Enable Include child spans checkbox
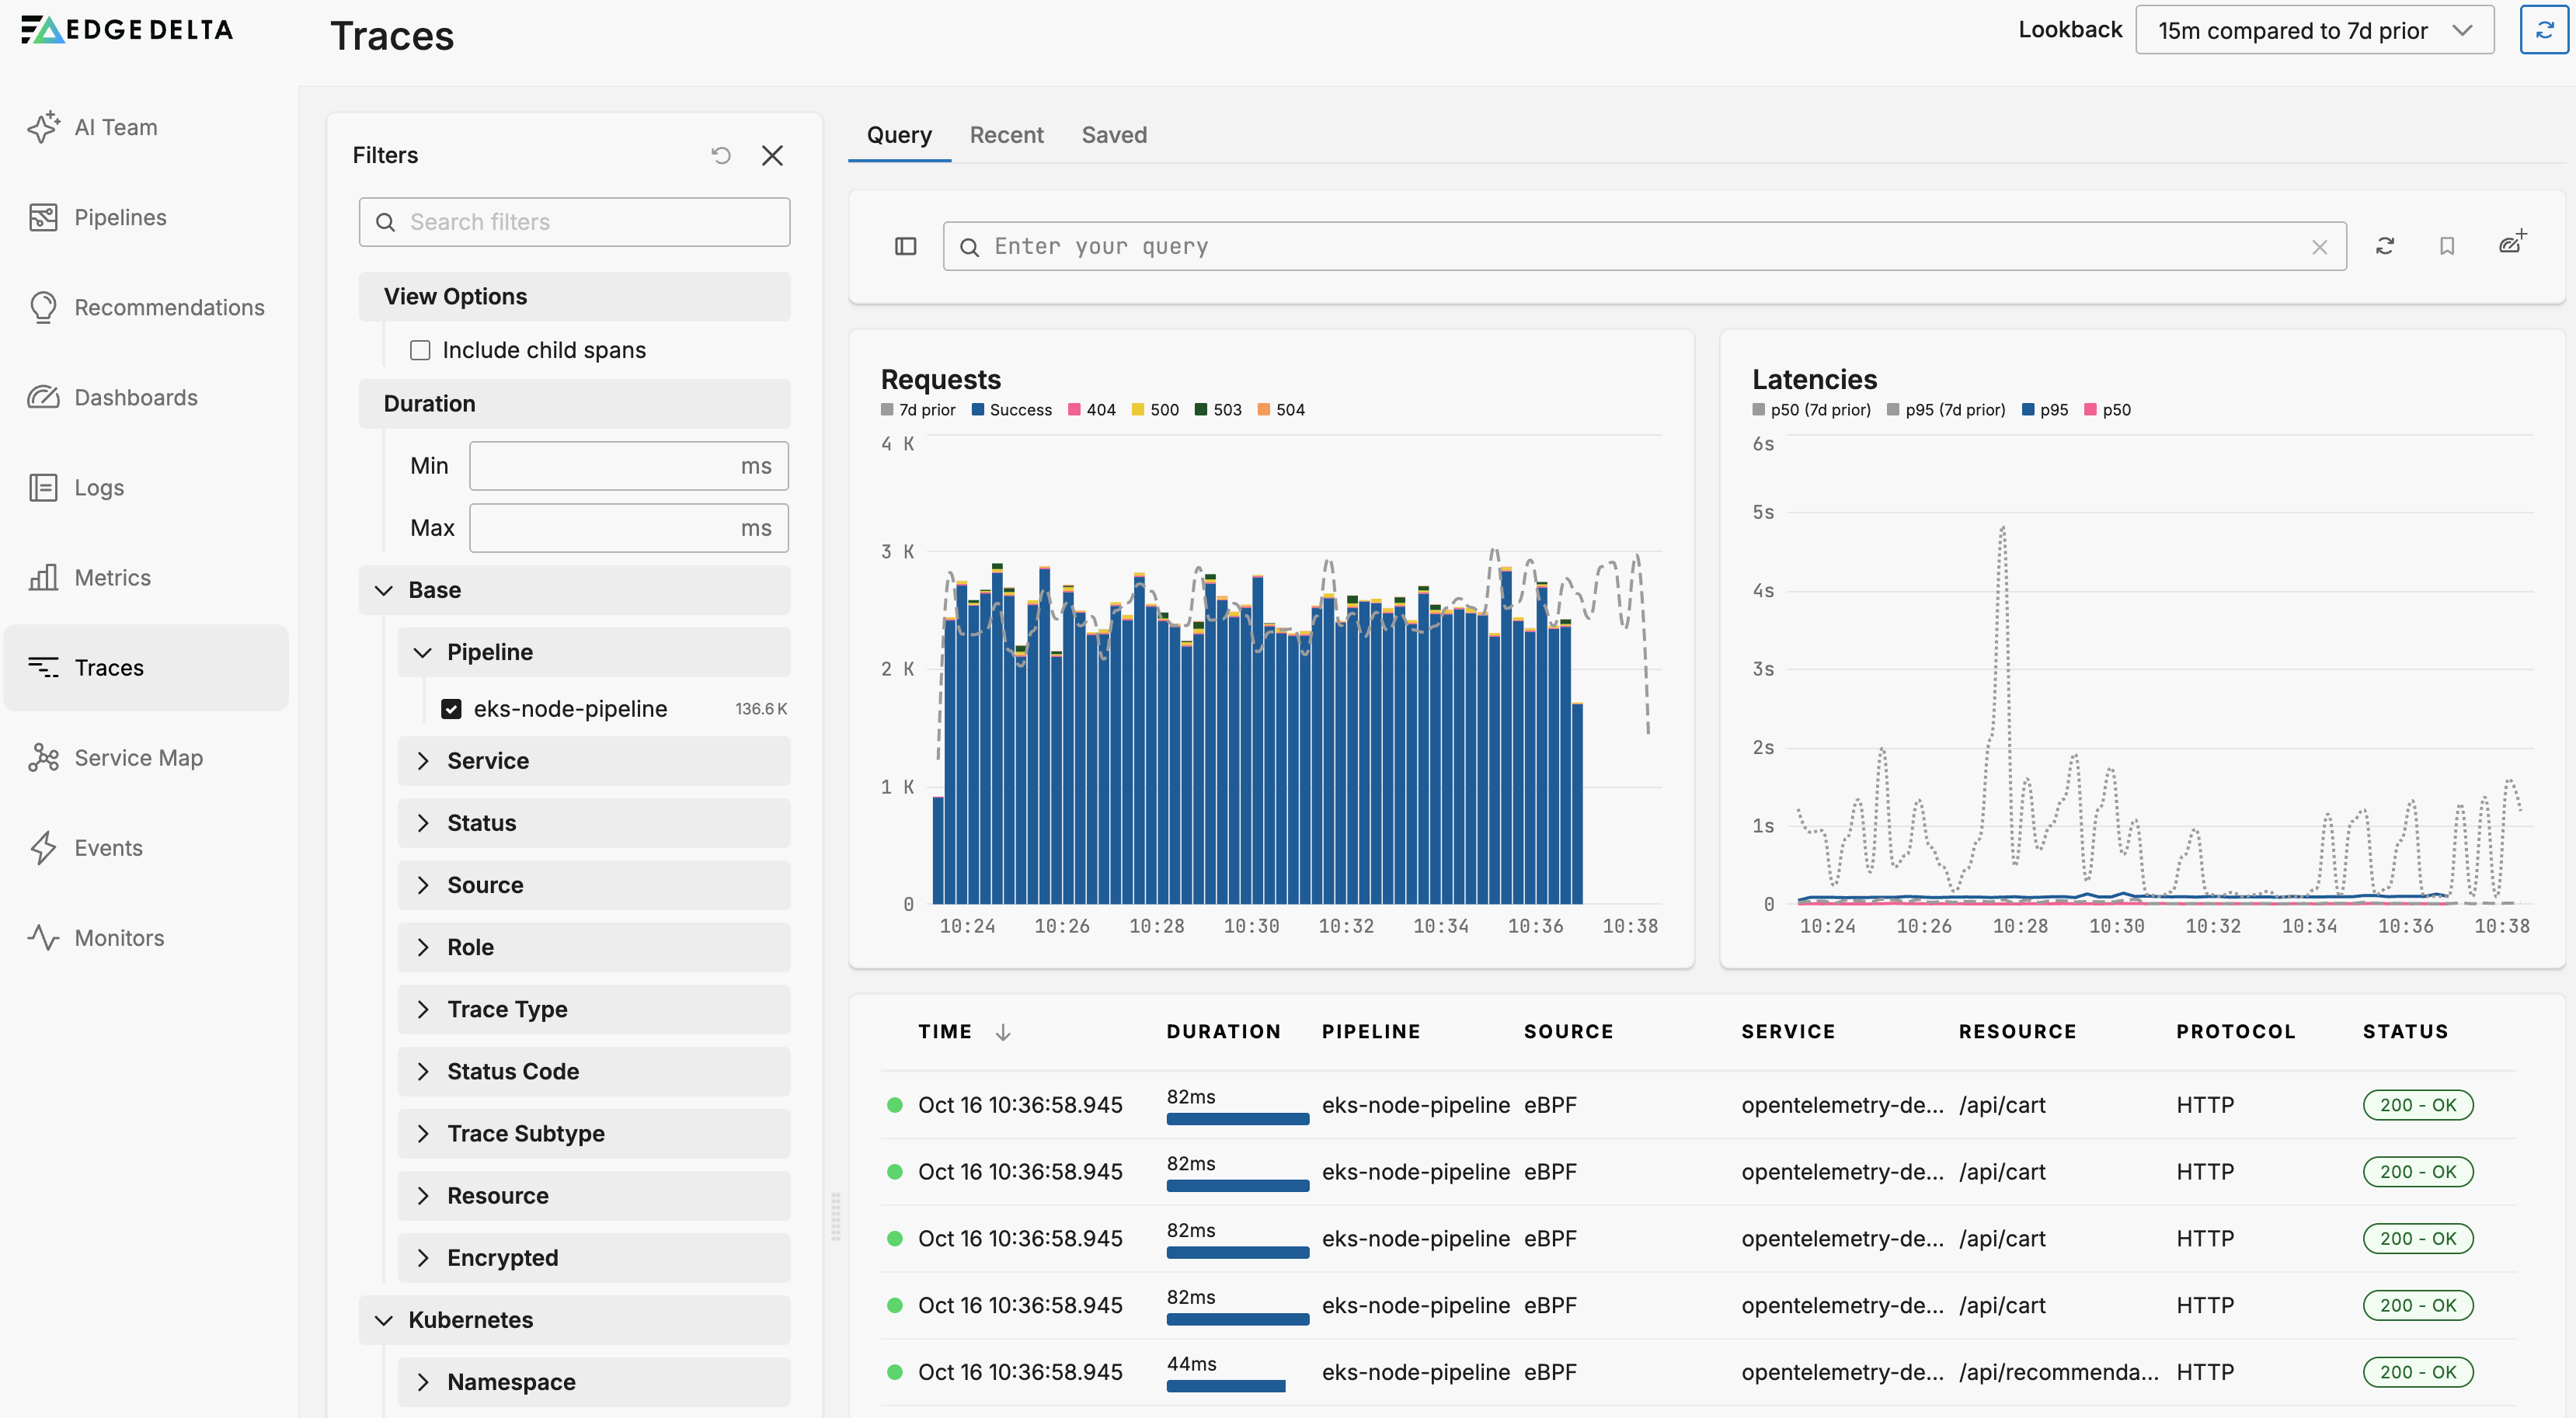The width and height of the screenshot is (2576, 1418). (420, 349)
